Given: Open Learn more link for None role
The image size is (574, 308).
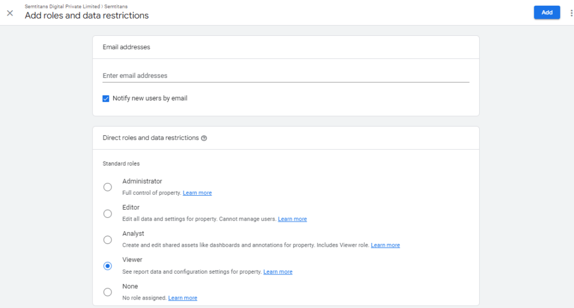Looking at the screenshot, I should (183, 298).
